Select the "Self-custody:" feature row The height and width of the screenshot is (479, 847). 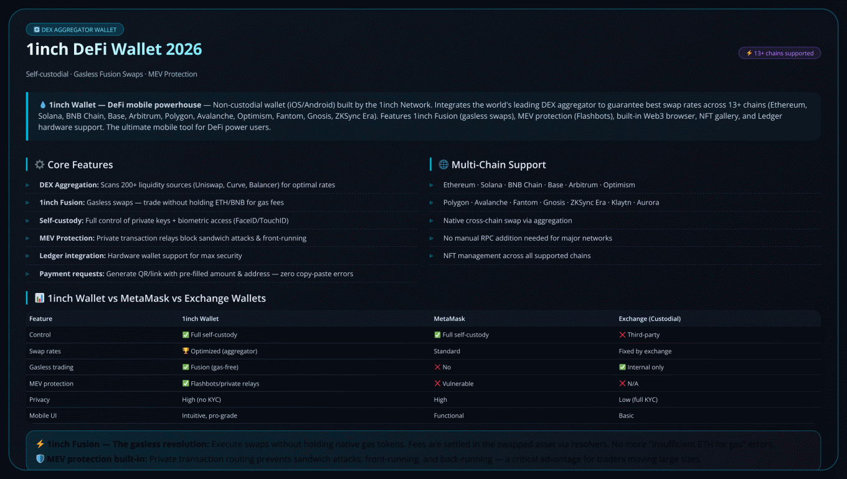point(222,221)
